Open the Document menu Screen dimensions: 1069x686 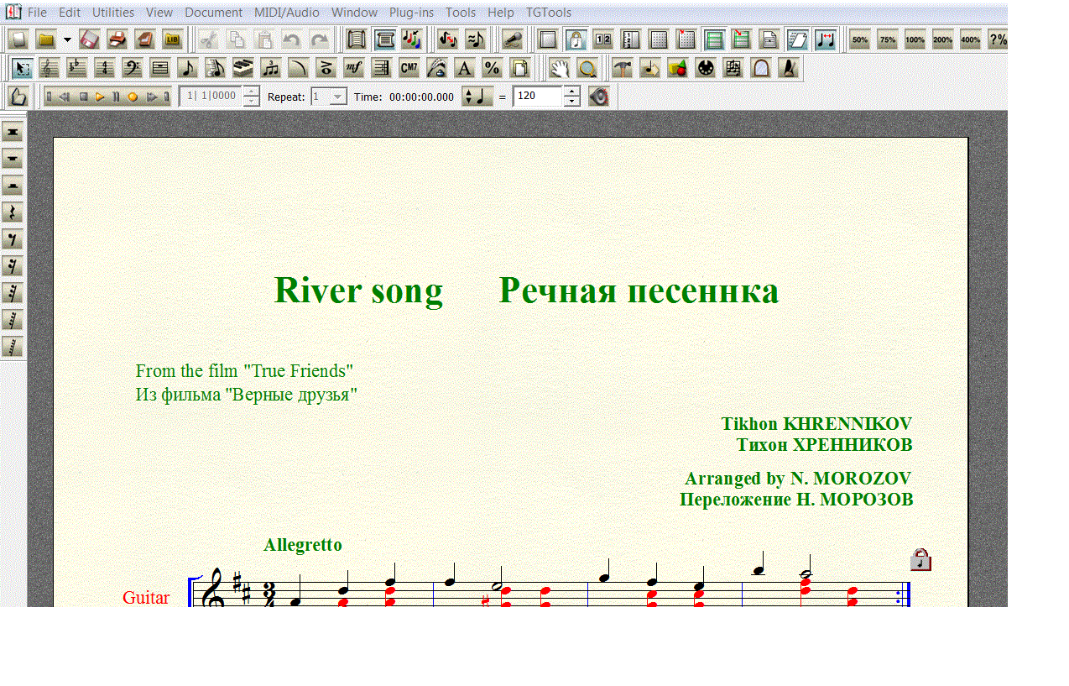pyautogui.click(x=213, y=13)
